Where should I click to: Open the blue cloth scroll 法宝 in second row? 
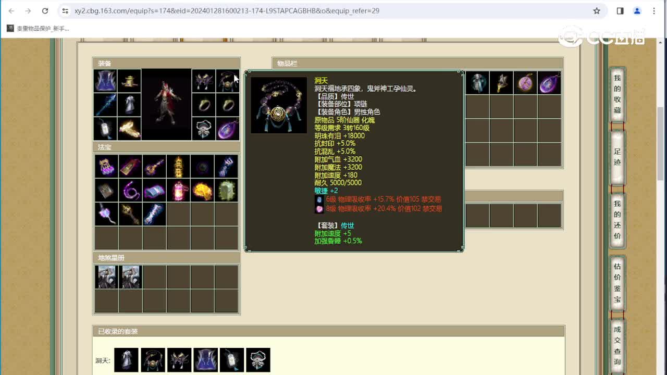154,190
